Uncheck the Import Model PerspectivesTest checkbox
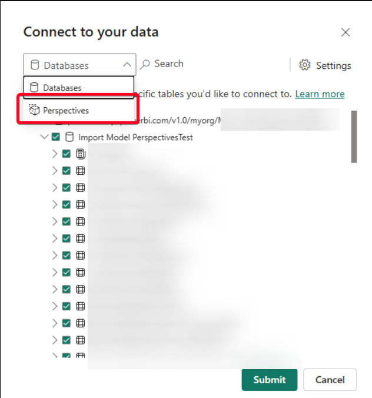The height and width of the screenshot is (398, 372). pyautogui.click(x=56, y=137)
